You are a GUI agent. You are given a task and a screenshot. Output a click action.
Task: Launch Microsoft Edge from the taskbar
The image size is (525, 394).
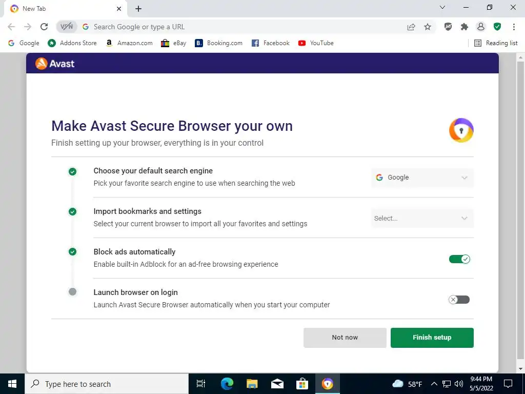(227, 384)
